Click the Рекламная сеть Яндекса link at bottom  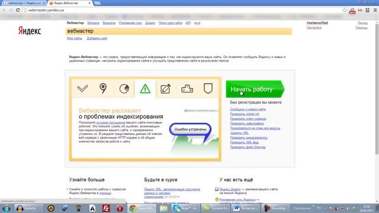point(237,200)
